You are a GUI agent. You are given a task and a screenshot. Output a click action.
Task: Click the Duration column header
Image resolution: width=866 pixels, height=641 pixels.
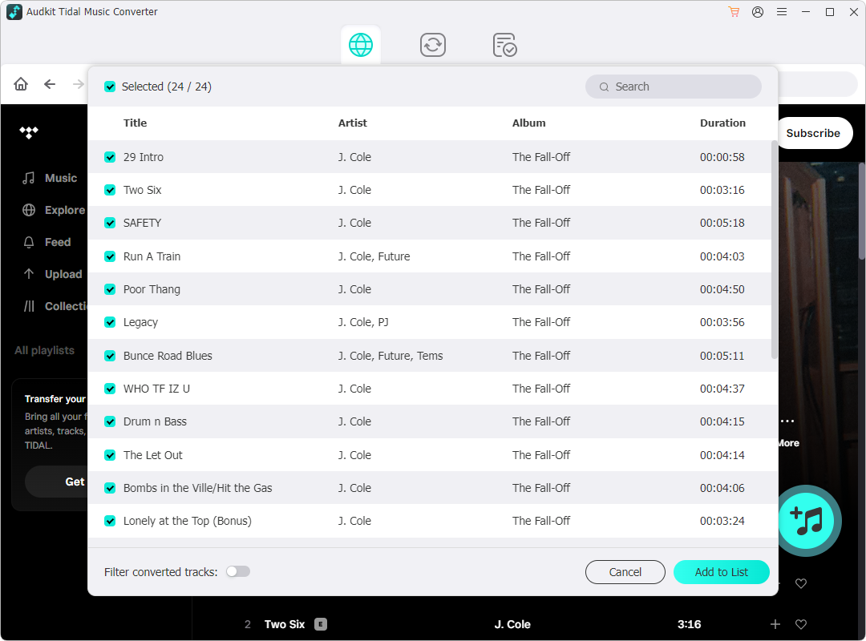click(722, 123)
